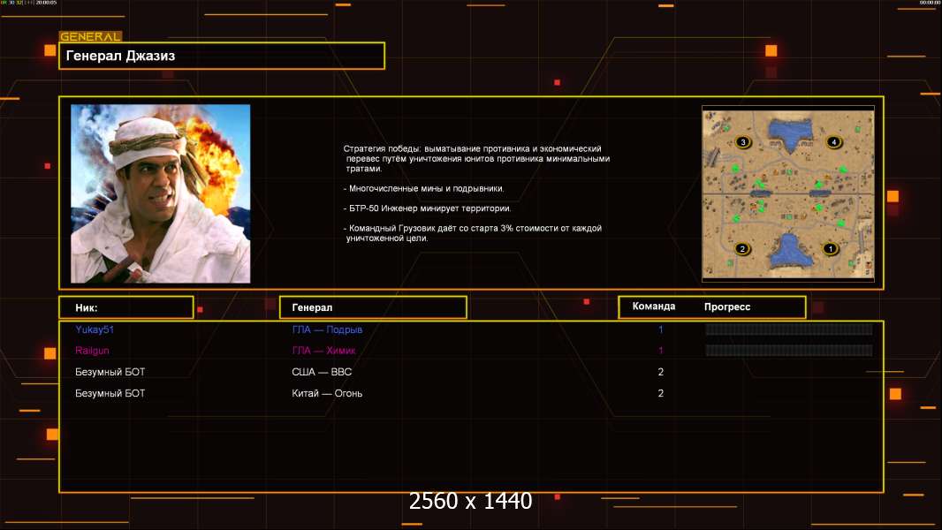Click the Ник: column header
This screenshot has width=942, height=530.
pyautogui.click(x=125, y=307)
